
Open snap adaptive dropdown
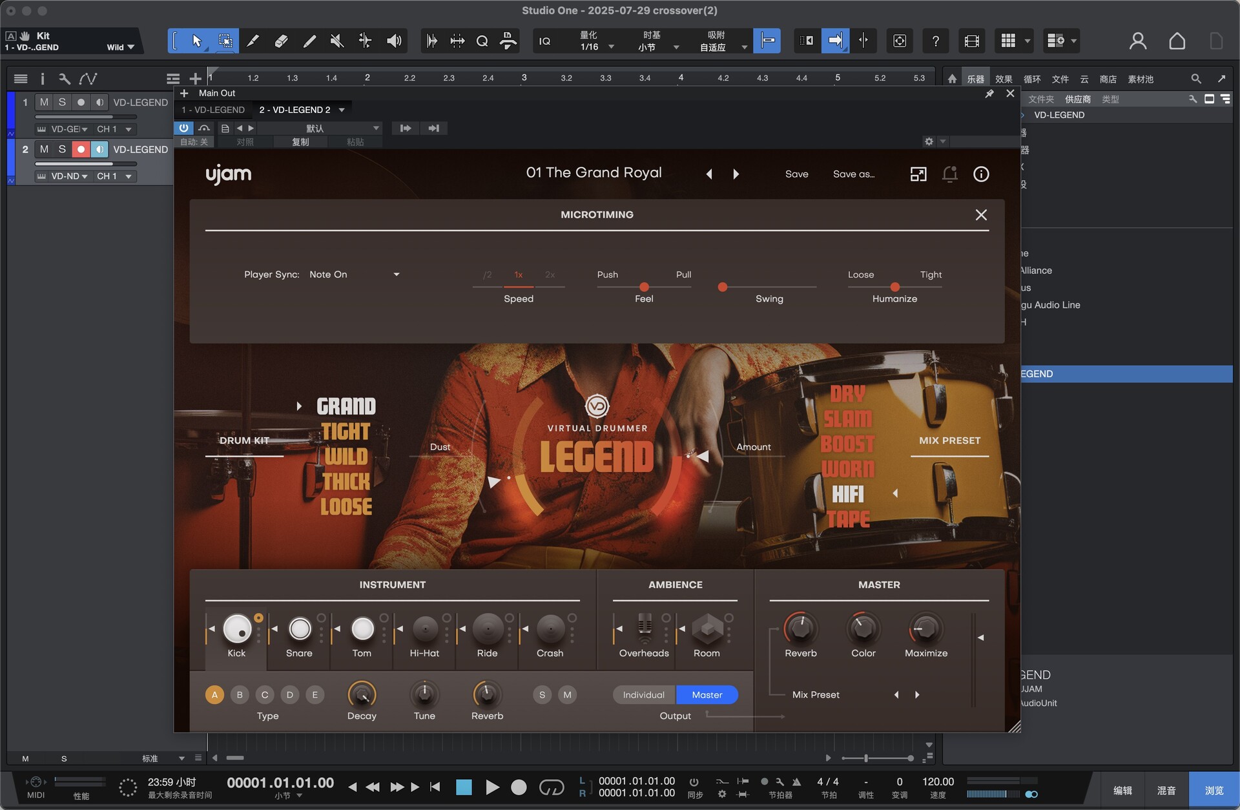pyautogui.click(x=723, y=41)
